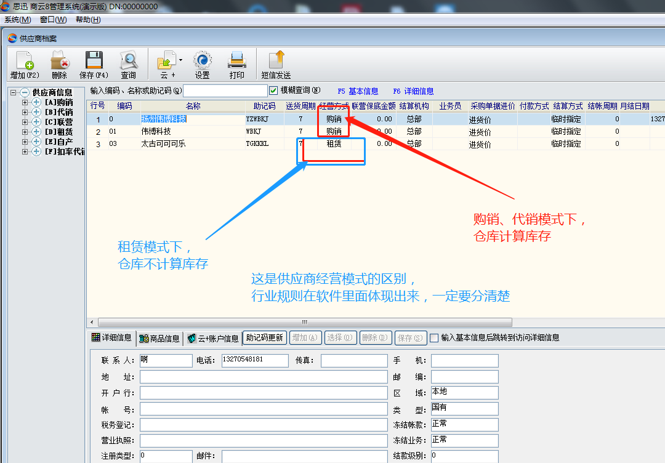The image size is (665, 463).
Task: Click the 保存 (F4) floppy disk icon
Action: click(94, 62)
